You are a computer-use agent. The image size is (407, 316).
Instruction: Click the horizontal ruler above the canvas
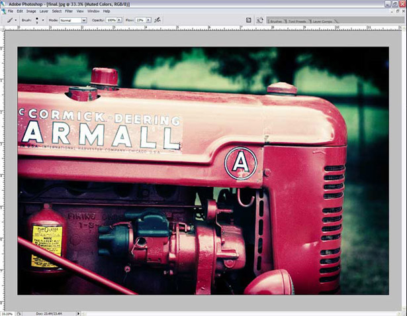(204, 28)
